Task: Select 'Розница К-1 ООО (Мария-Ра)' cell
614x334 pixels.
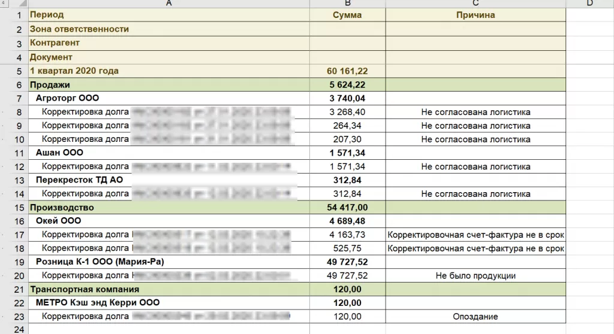Action: (x=100, y=262)
